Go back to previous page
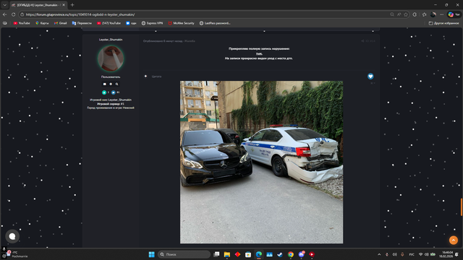The width and height of the screenshot is (463, 260). click(5, 14)
